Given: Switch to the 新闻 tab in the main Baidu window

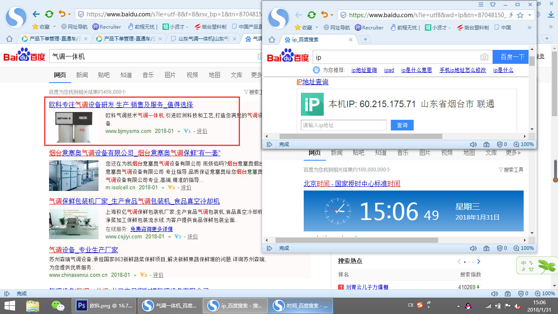Looking at the screenshot, I should (x=82, y=75).
